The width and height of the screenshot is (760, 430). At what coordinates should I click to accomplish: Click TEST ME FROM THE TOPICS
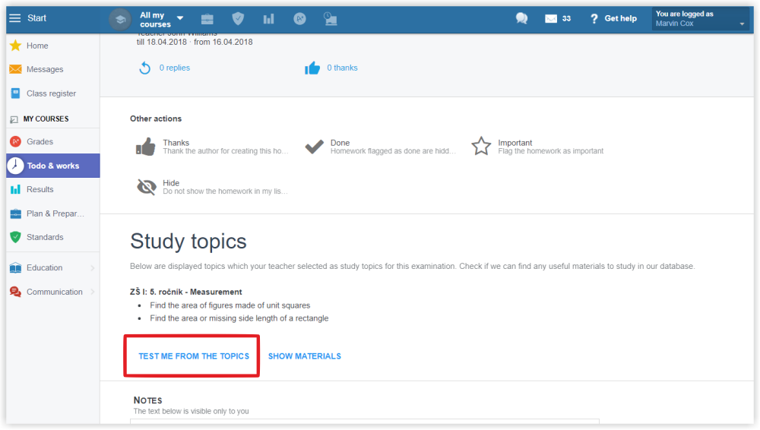point(194,356)
